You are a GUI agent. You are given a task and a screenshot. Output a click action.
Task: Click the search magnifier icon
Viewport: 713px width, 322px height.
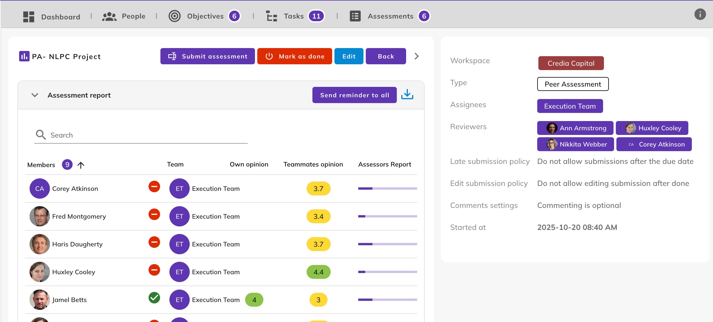click(x=41, y=135)
